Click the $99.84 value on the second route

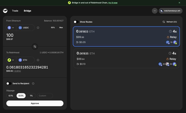tap(80, 59)
